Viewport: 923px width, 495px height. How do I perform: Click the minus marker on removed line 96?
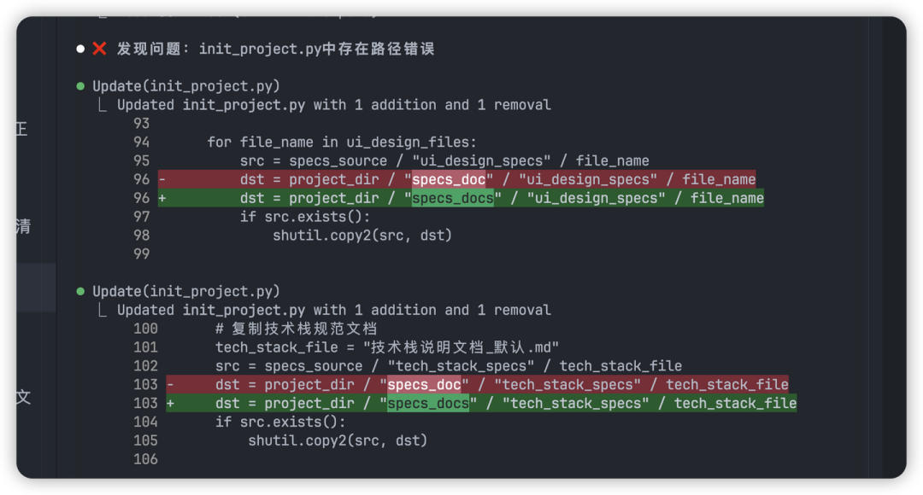click(162, 179)
